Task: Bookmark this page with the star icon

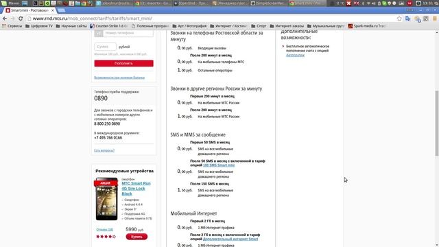Action: (399, 19)
